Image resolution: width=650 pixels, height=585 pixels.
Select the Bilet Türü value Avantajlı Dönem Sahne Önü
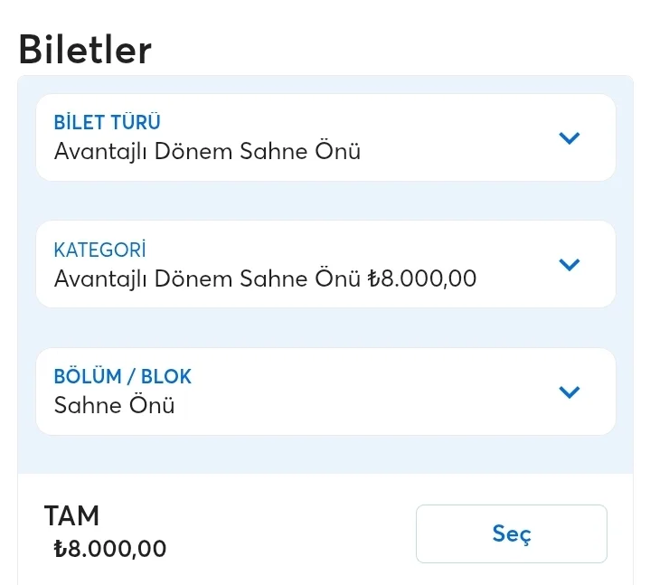coord(207,151)
